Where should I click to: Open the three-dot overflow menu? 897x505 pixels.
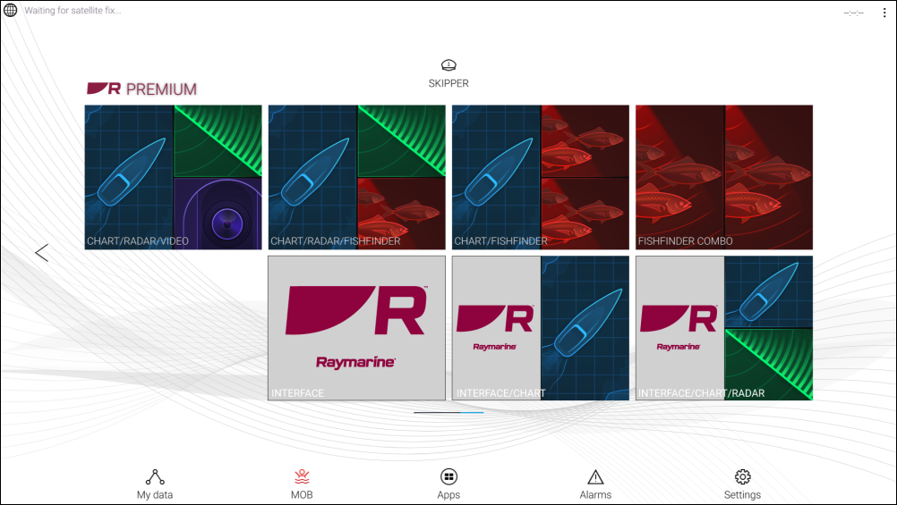click(884, 12)
